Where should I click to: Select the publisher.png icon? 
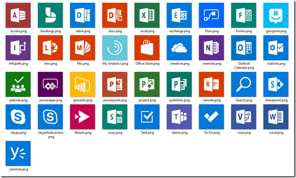click(179, 84)
